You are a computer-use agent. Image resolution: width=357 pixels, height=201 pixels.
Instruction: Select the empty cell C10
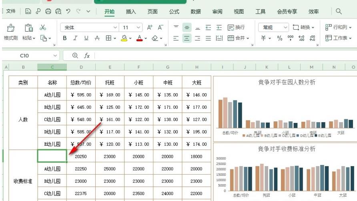[x=52, y=156]
